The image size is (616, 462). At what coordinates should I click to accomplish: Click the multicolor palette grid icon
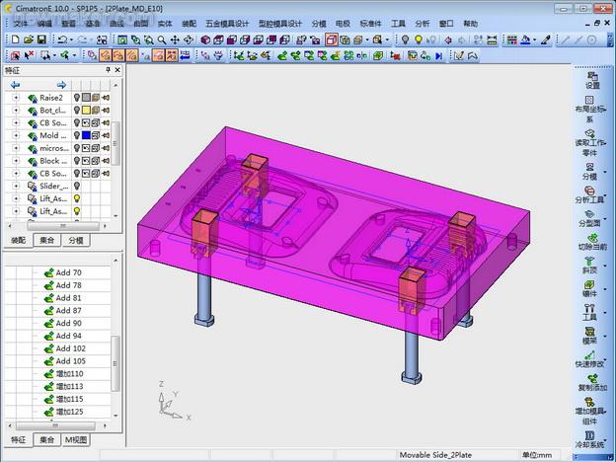pos(512,39)
